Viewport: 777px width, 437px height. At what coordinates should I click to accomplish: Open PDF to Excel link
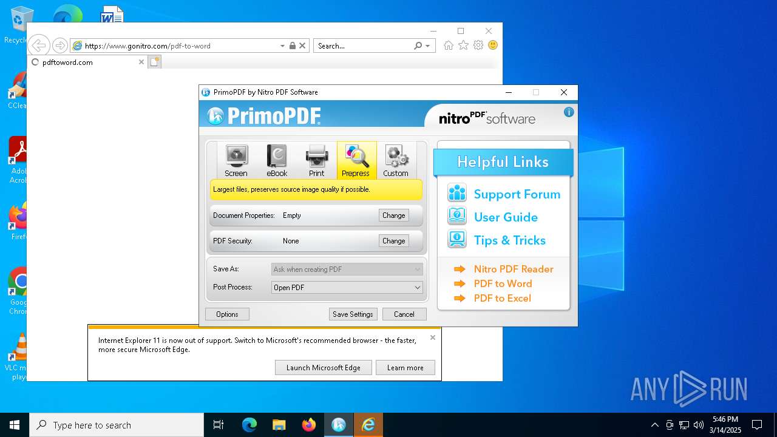tap(502, 298)
